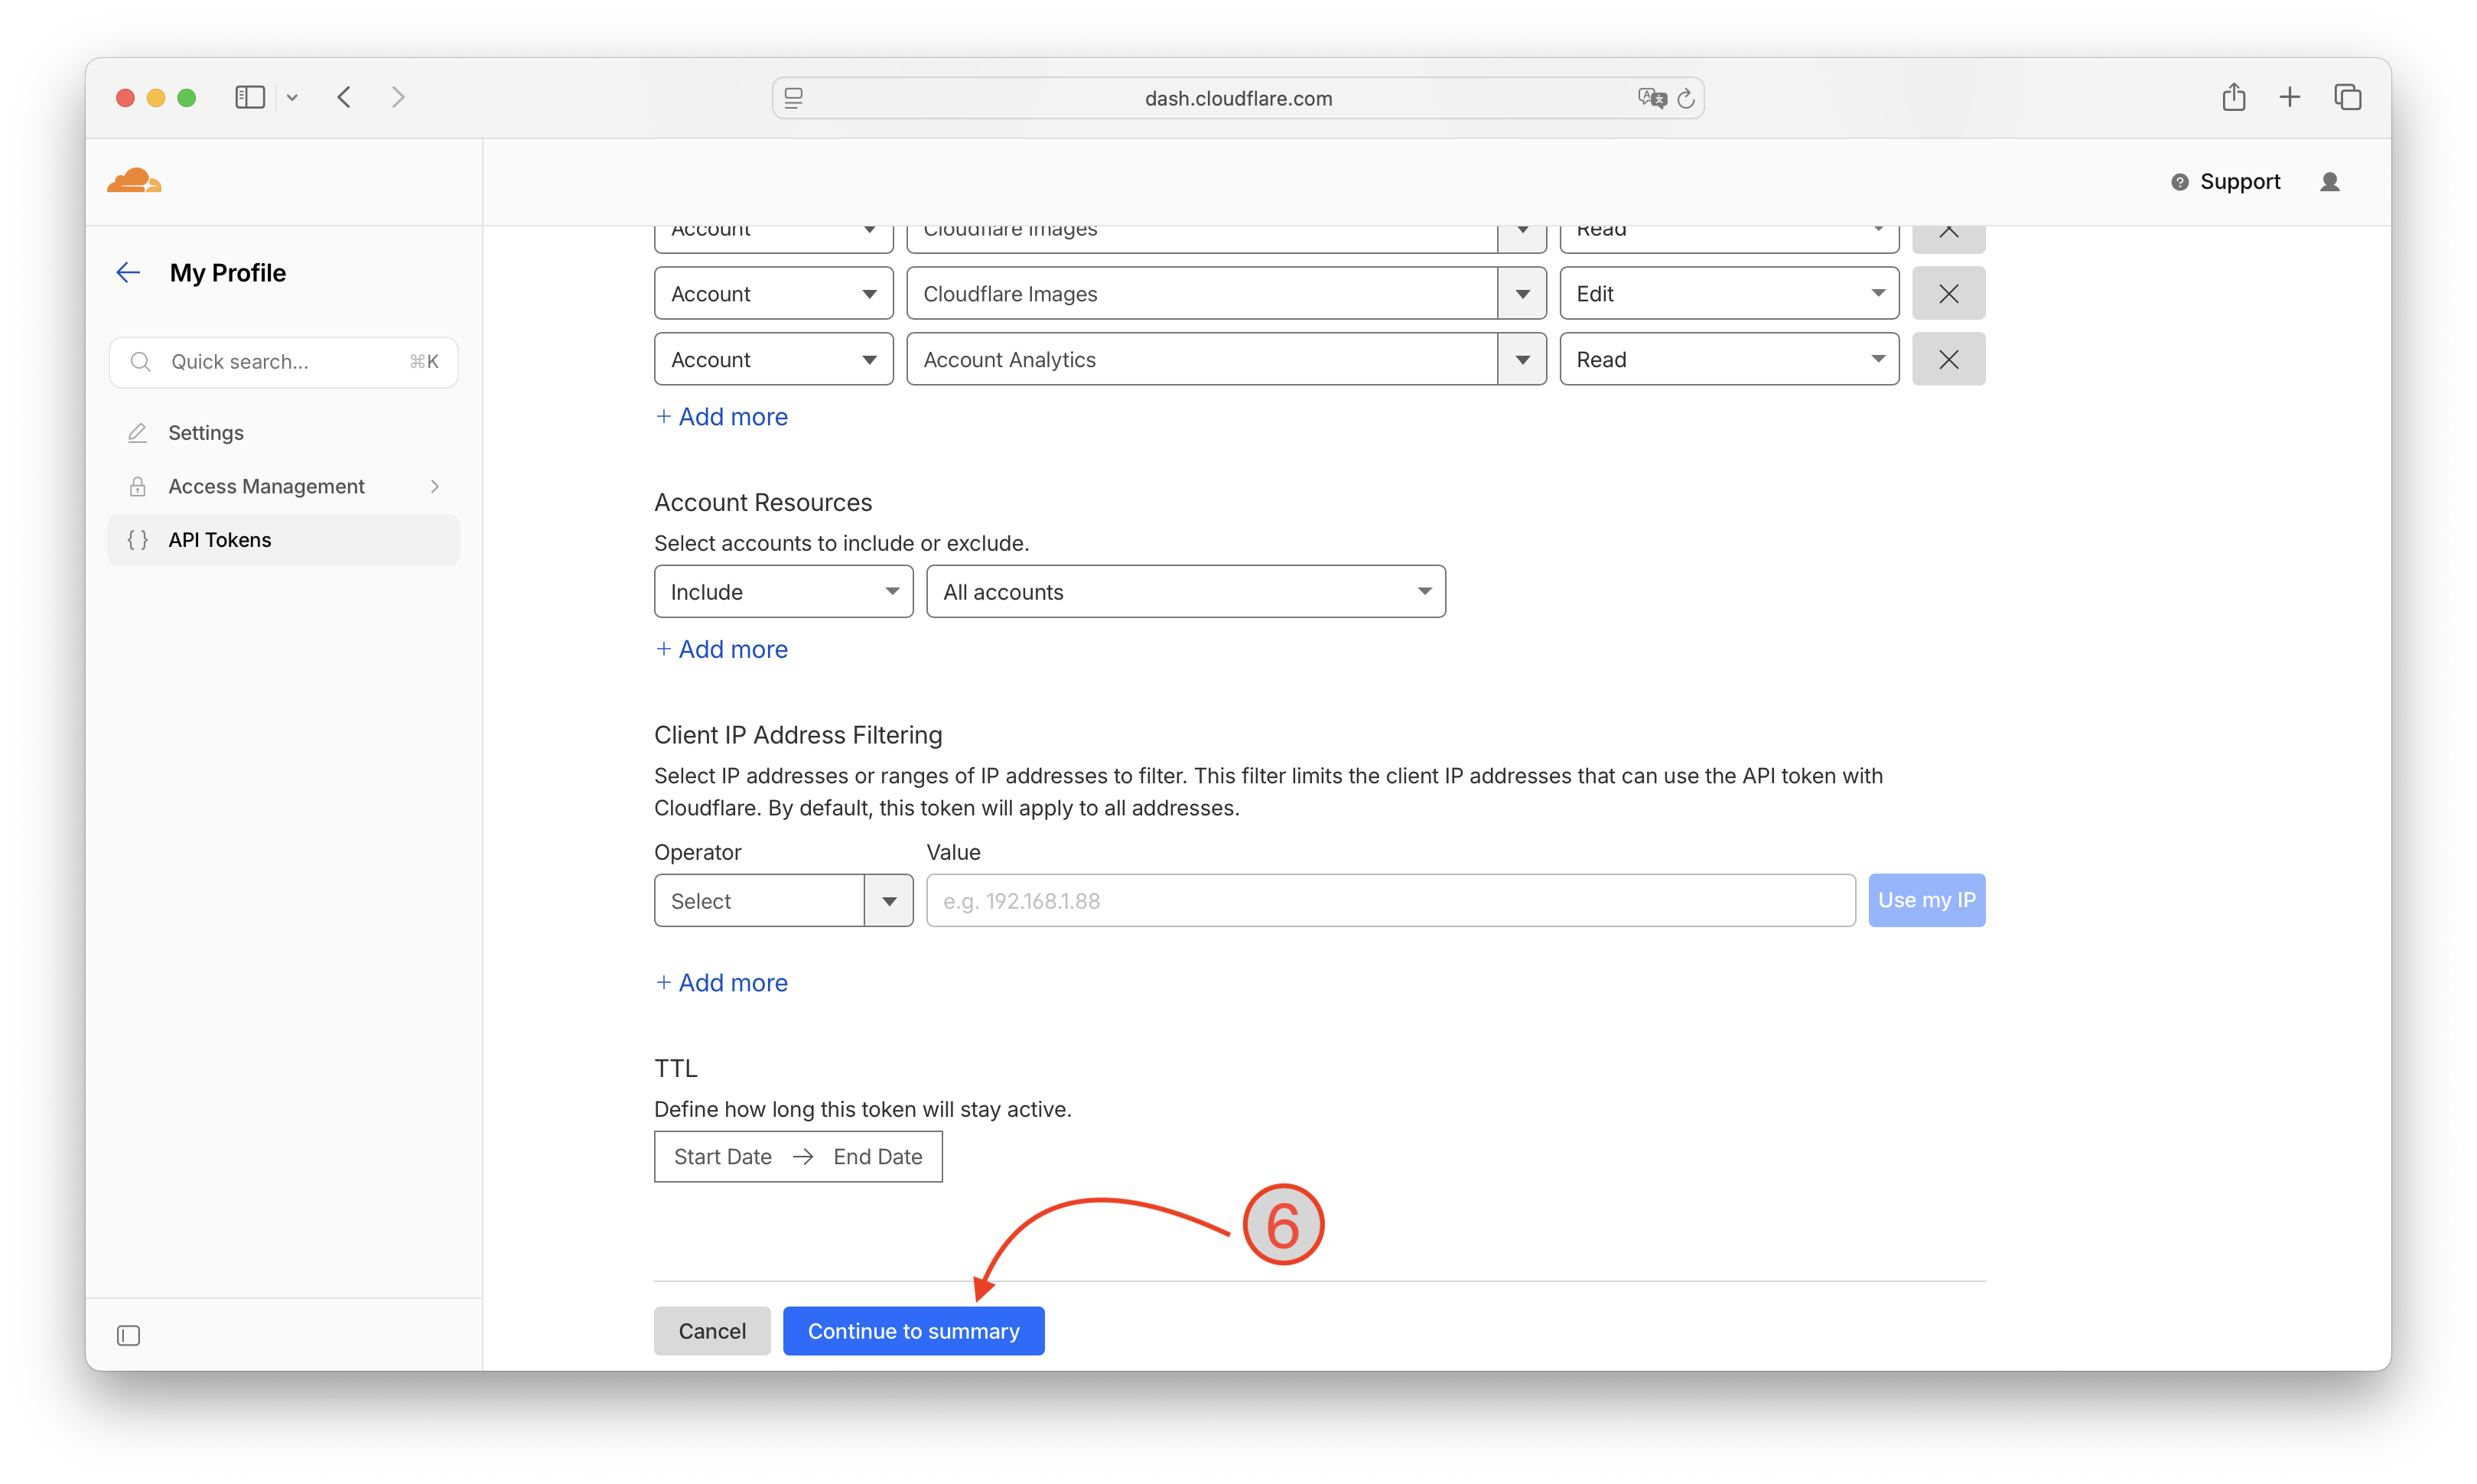The height and width of the screenshot is (1484, 2477).
Task: Open the page reader icon in address bar
Action: [x=794, y=98]
